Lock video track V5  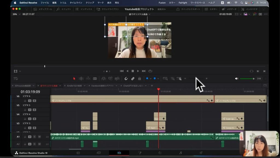click(x=25, y=110)
